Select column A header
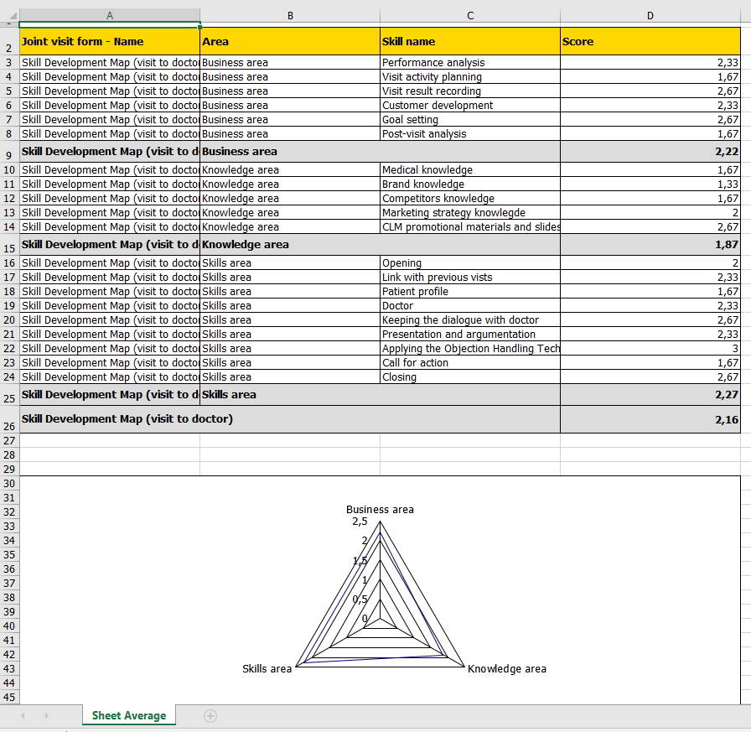This screenshot has width=751, height=732. coord(109,15)
